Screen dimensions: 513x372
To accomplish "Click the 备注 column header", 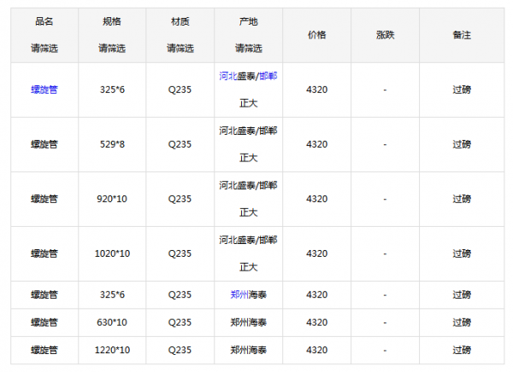I will pyautogui.click(x=462, y=35).
